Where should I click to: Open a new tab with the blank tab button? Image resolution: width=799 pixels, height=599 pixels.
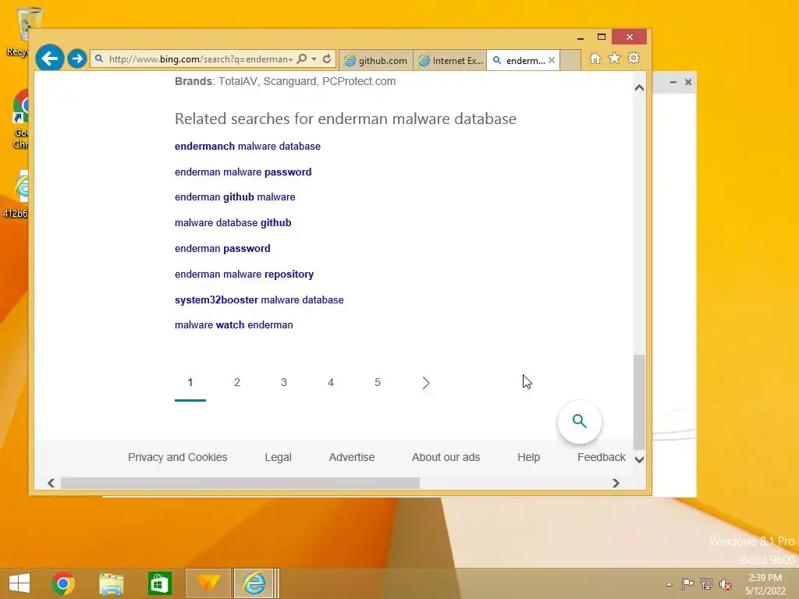coord(570,60)
